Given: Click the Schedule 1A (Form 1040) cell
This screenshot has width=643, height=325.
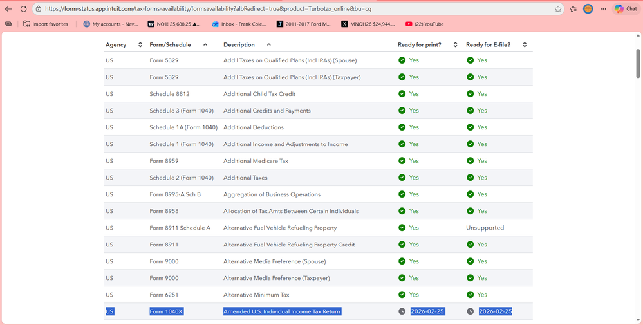Looking at the screenshot, I should point(183,127).
